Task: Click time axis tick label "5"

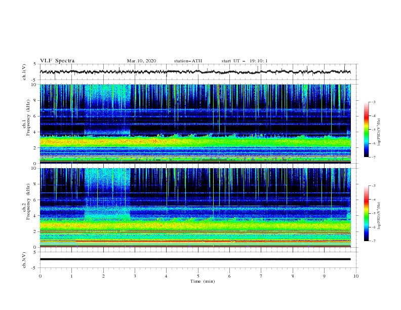Action: 198,276
